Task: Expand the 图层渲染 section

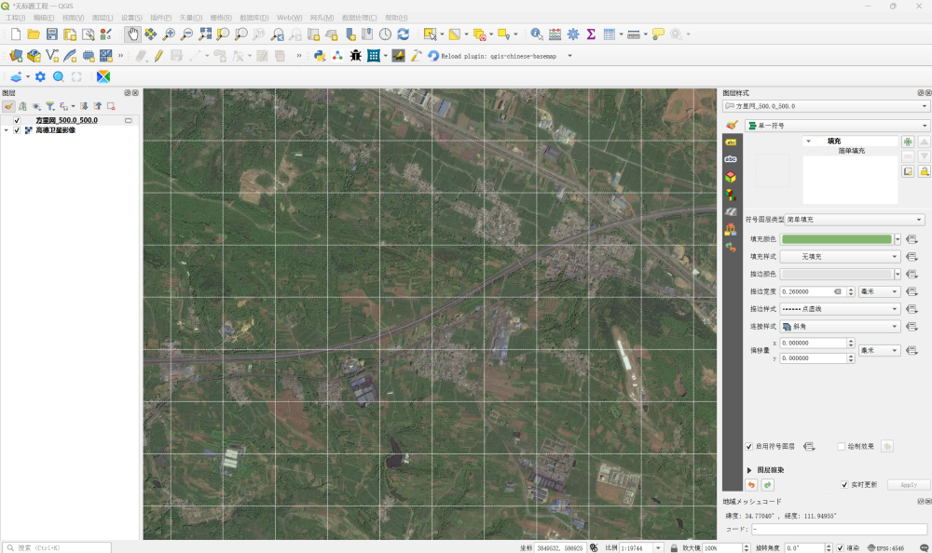Action: 749,470
